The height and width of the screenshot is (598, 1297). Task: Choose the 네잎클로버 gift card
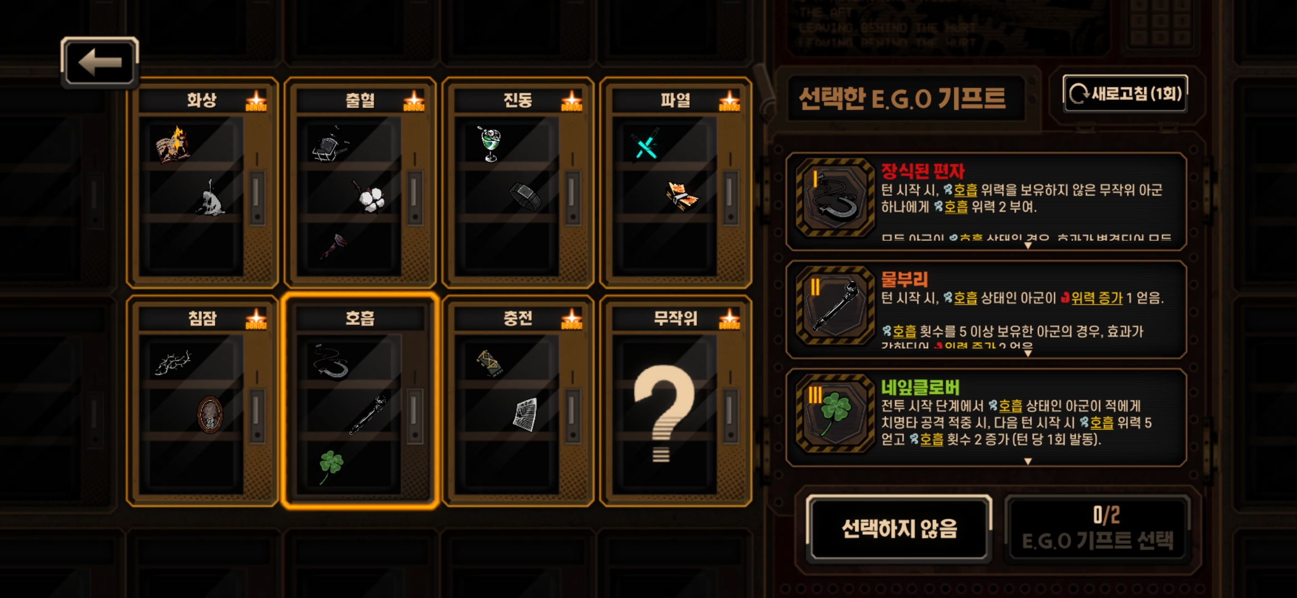pos(986,417)
